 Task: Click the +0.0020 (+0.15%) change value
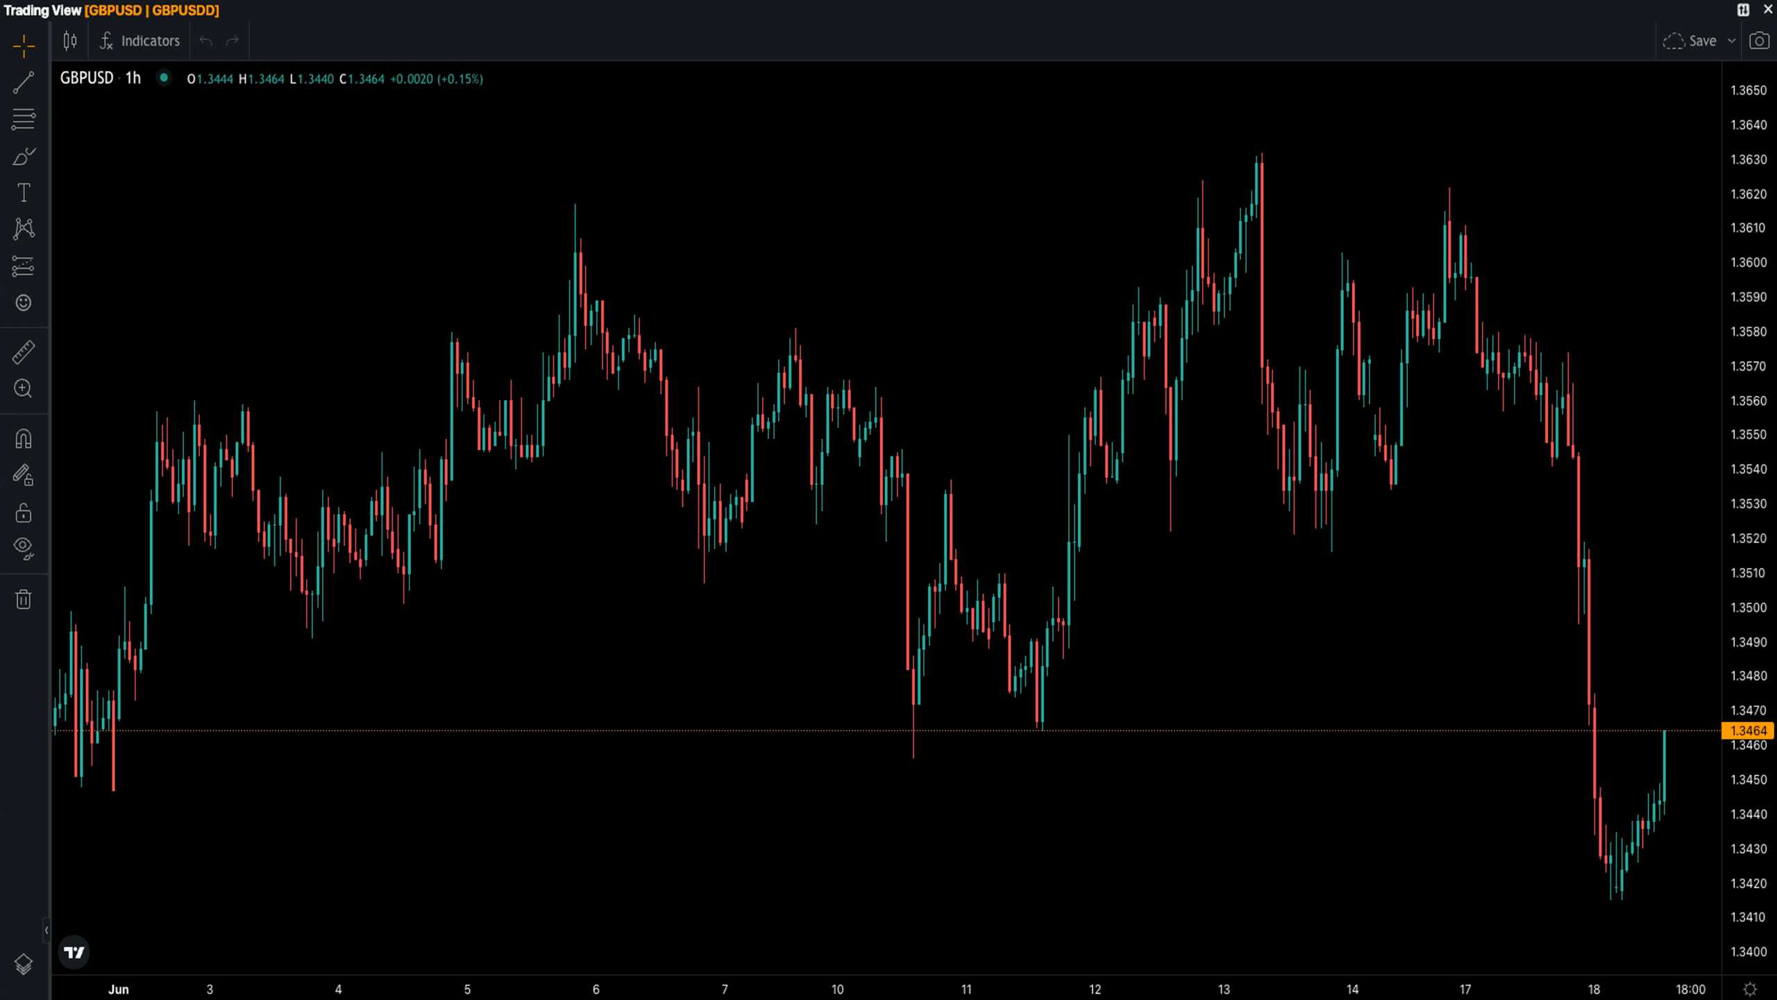(x=437, y=79)
